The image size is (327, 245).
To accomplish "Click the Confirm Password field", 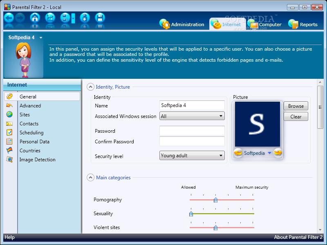I will click(x=192, y=141).
